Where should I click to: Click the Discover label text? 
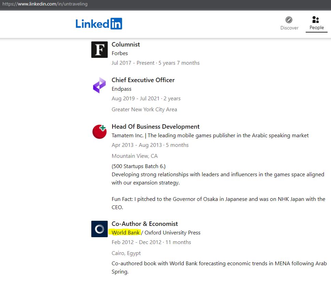tap(289, 28)
